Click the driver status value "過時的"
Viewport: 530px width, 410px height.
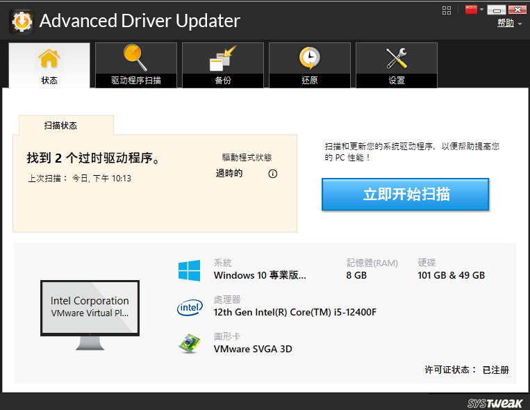(229, 173)
